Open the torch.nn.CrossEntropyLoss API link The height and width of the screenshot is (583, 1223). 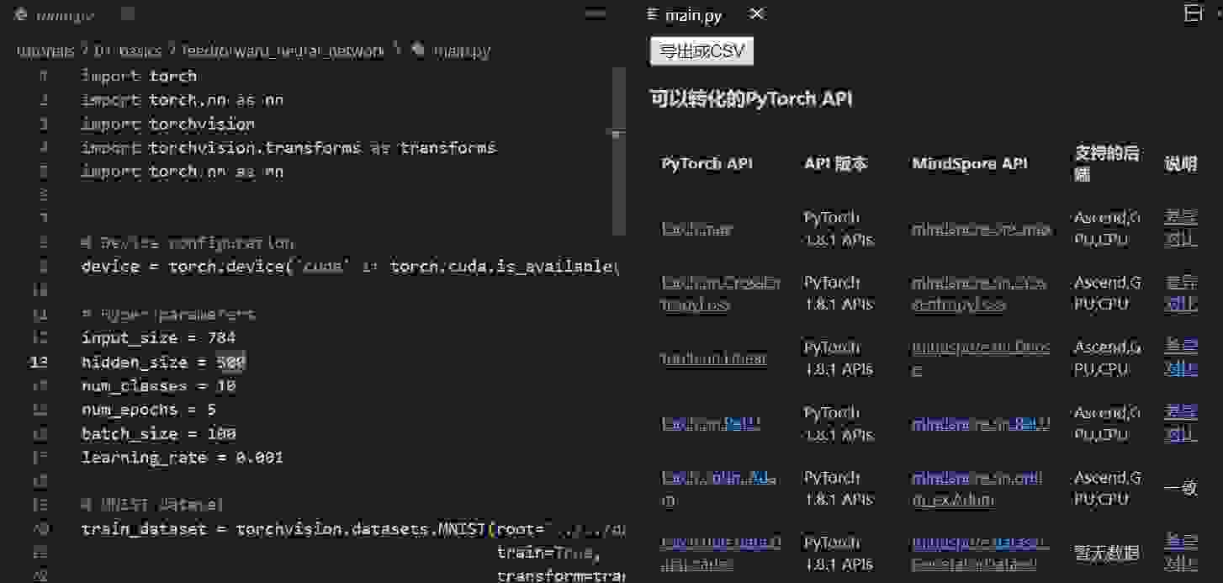pos(720,294)
